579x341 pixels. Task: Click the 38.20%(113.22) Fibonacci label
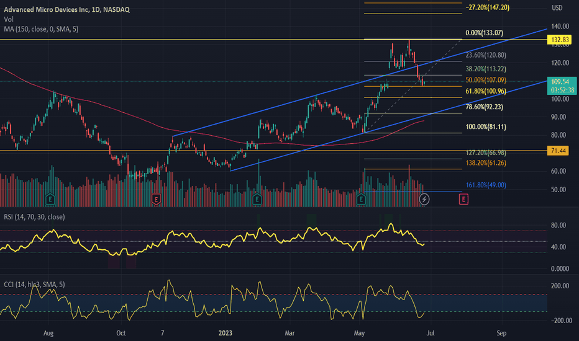pos(486,69)
